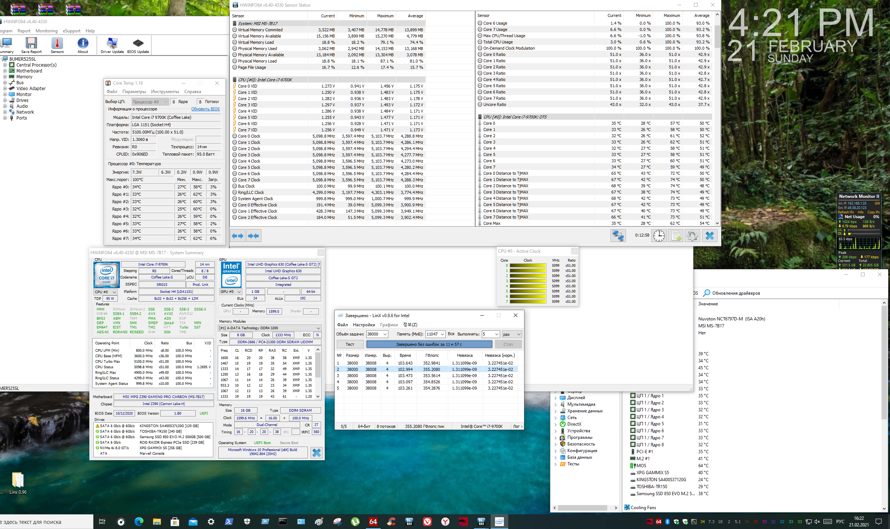Open the Объём задачи size dropdown
This screenshot has height=529, width=890.
click(x=385, y=334)
